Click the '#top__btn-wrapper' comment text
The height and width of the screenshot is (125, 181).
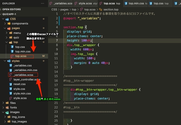click(78, 81)
